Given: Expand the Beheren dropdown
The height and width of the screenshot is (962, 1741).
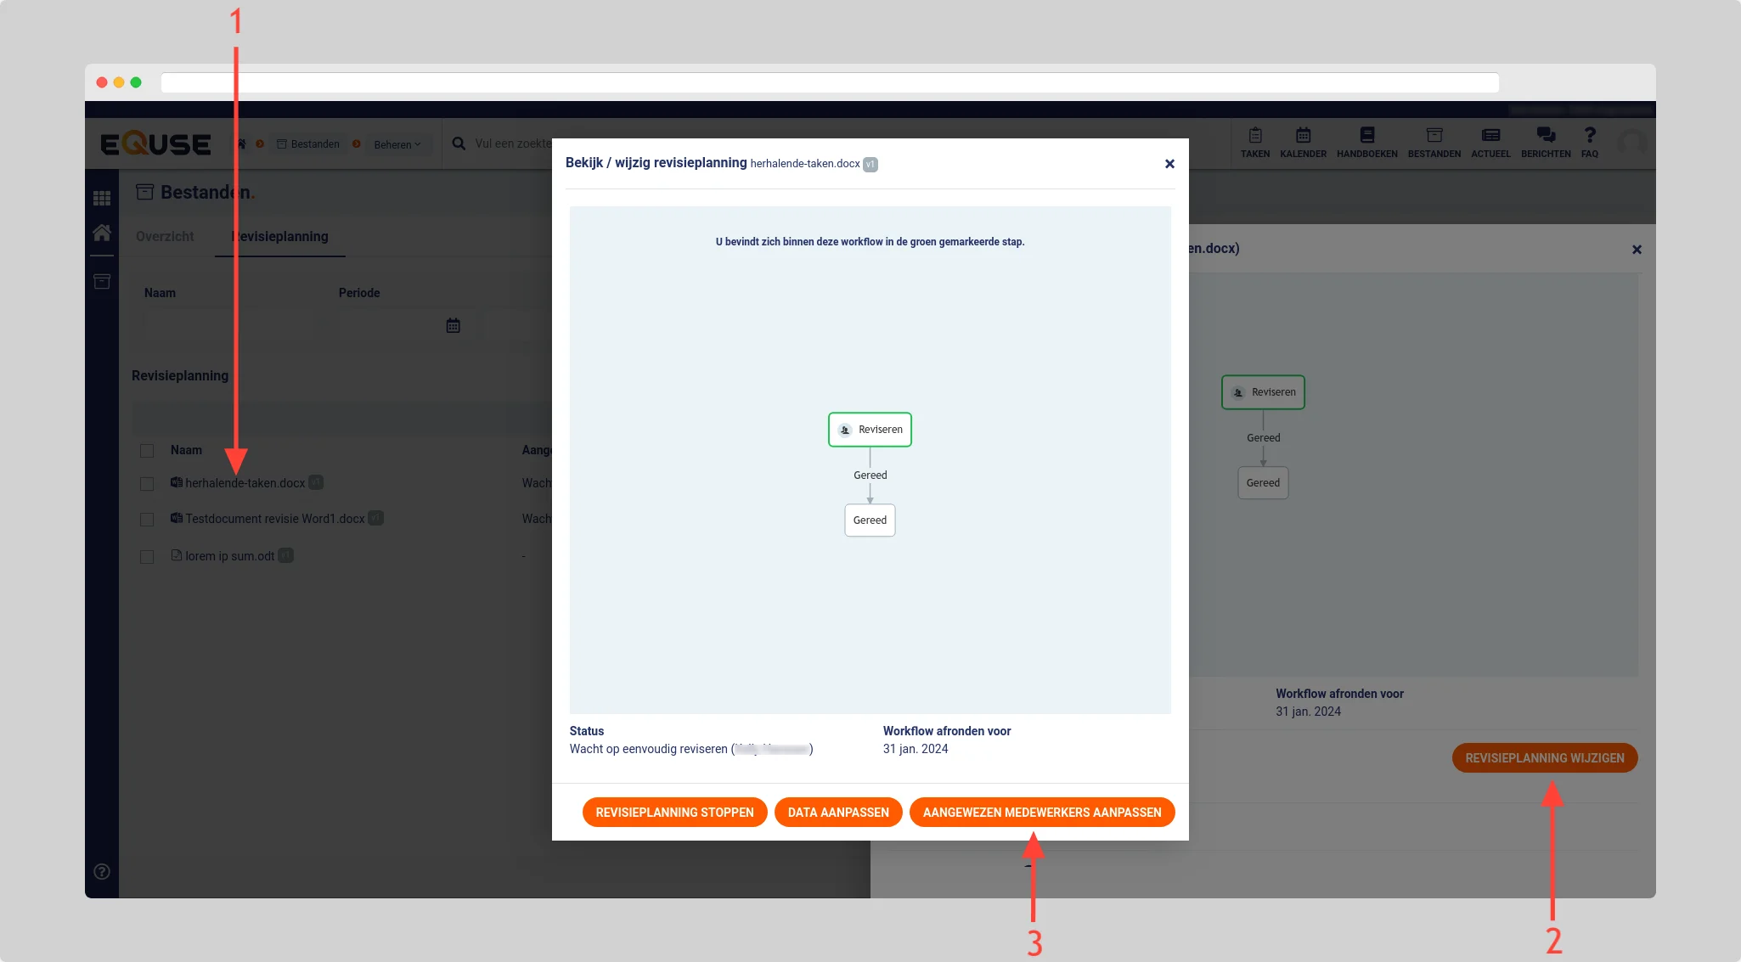Looking at the screenshot, I should click(397, 144).
